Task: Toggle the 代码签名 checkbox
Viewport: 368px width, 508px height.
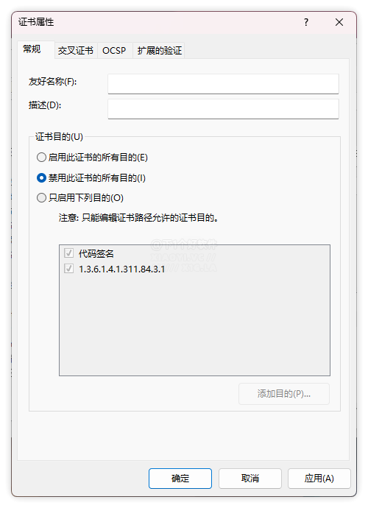Action: (x=68, y=253)
